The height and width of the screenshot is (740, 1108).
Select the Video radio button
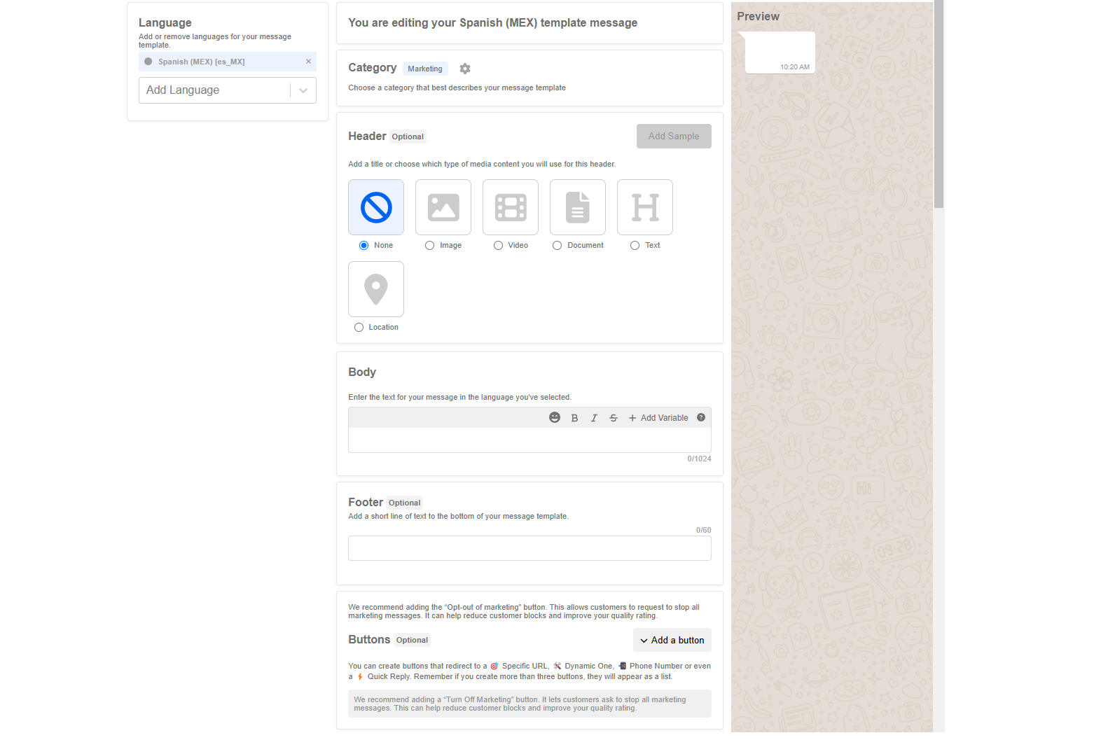coord(498,246)
